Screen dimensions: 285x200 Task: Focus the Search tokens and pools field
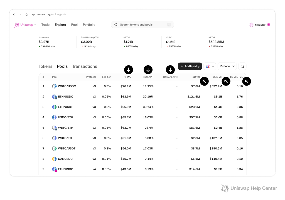[142, 25]
